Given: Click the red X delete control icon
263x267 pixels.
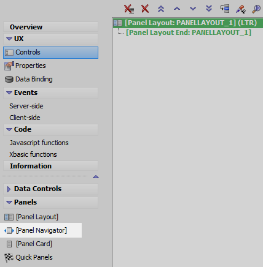Looking at the screenshot, I should click(x=145, y=9).
